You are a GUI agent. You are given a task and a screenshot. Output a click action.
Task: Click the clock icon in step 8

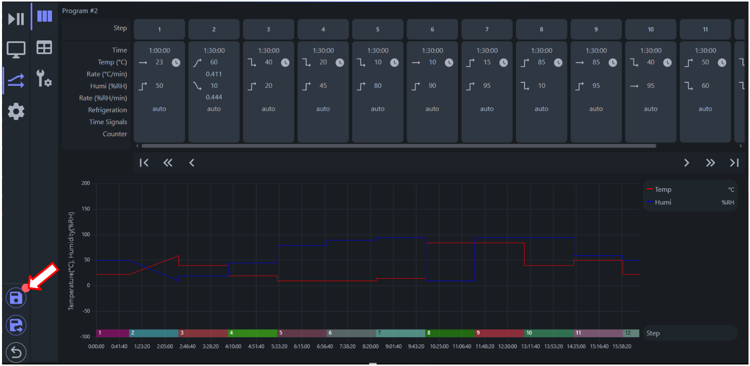[558, 63]
